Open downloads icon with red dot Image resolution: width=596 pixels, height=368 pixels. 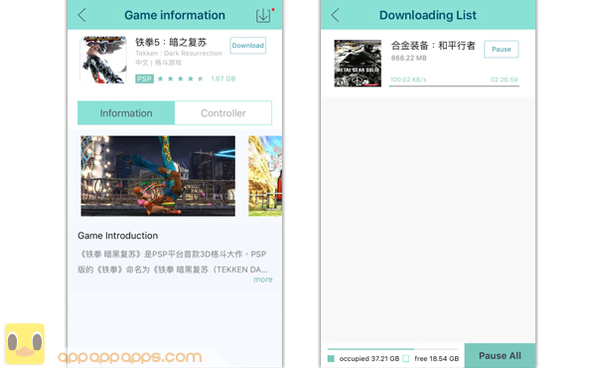(x=264, y=15)
